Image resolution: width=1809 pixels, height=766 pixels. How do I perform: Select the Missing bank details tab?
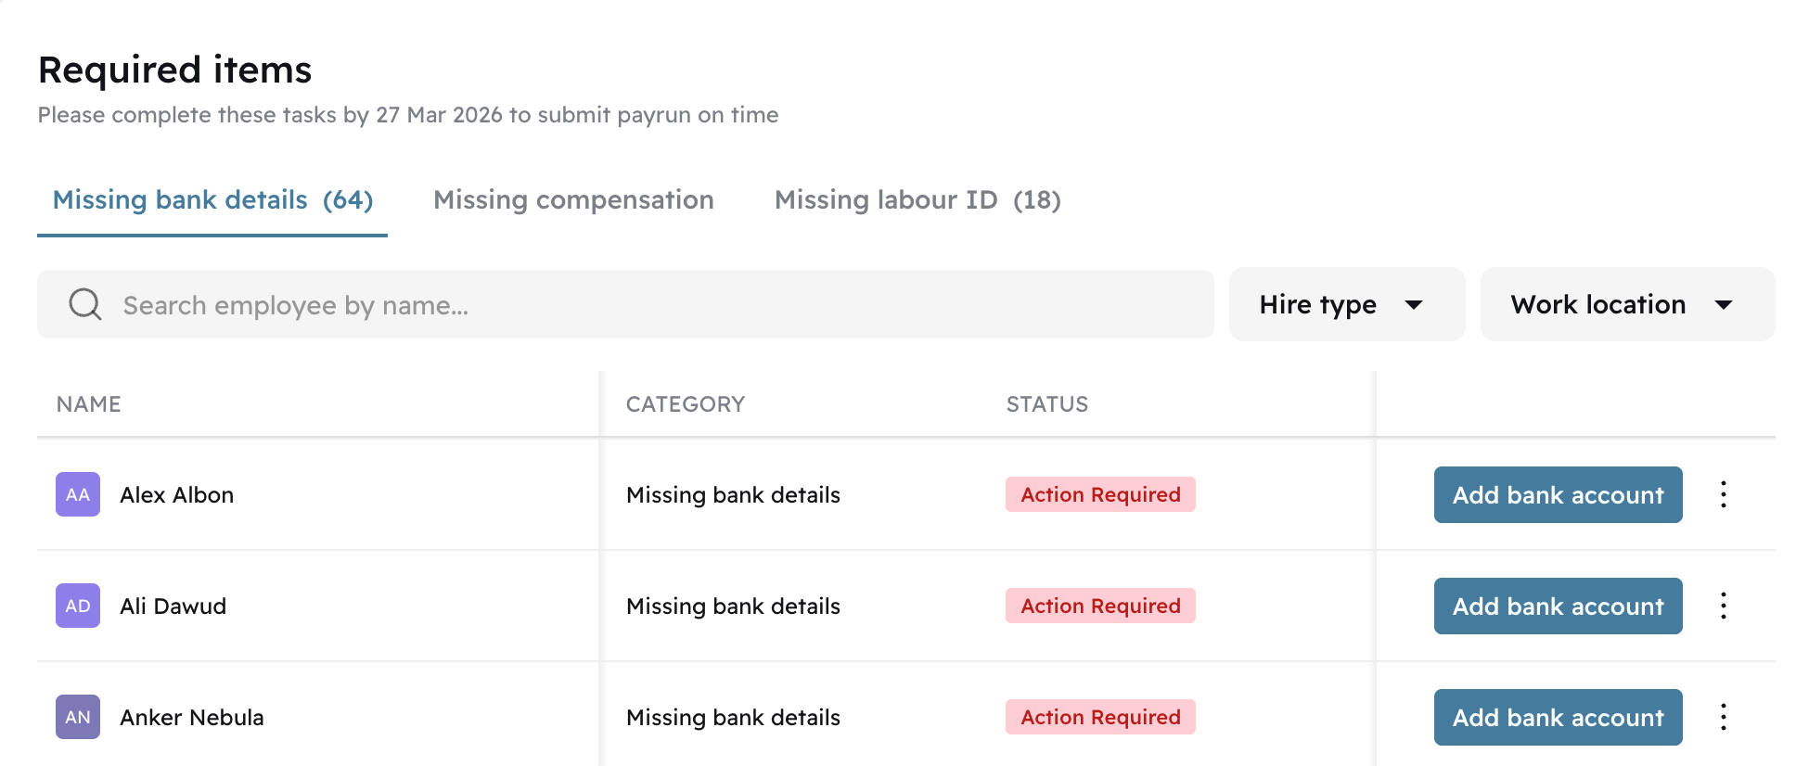(212, 199)
